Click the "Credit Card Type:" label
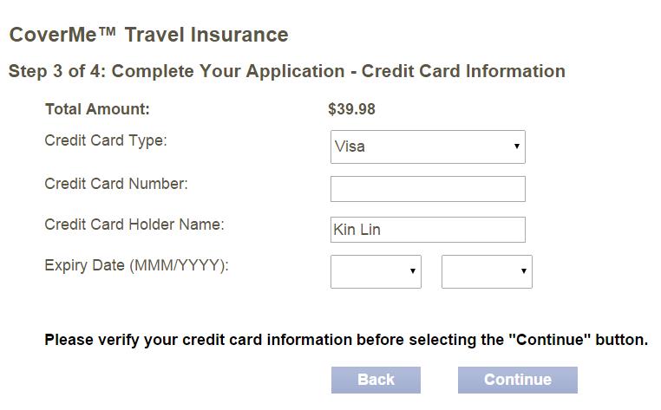Viewport: 661px width, 410px height. tap(106, 141)
